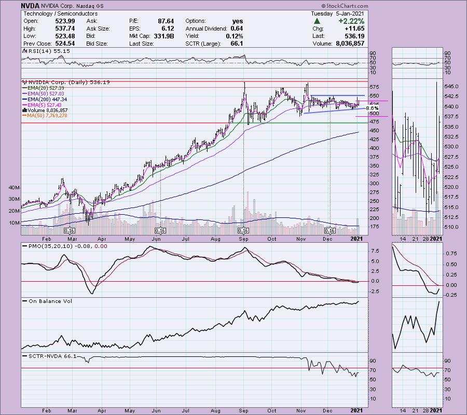Click the -2.5 label on the PMO axis
Viewport: 467px width, 415px height.
375,291
